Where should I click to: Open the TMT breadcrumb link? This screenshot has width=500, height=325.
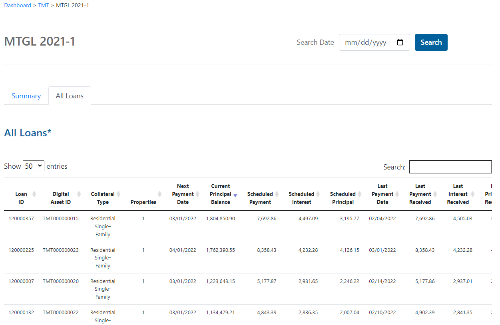(44, 5)
